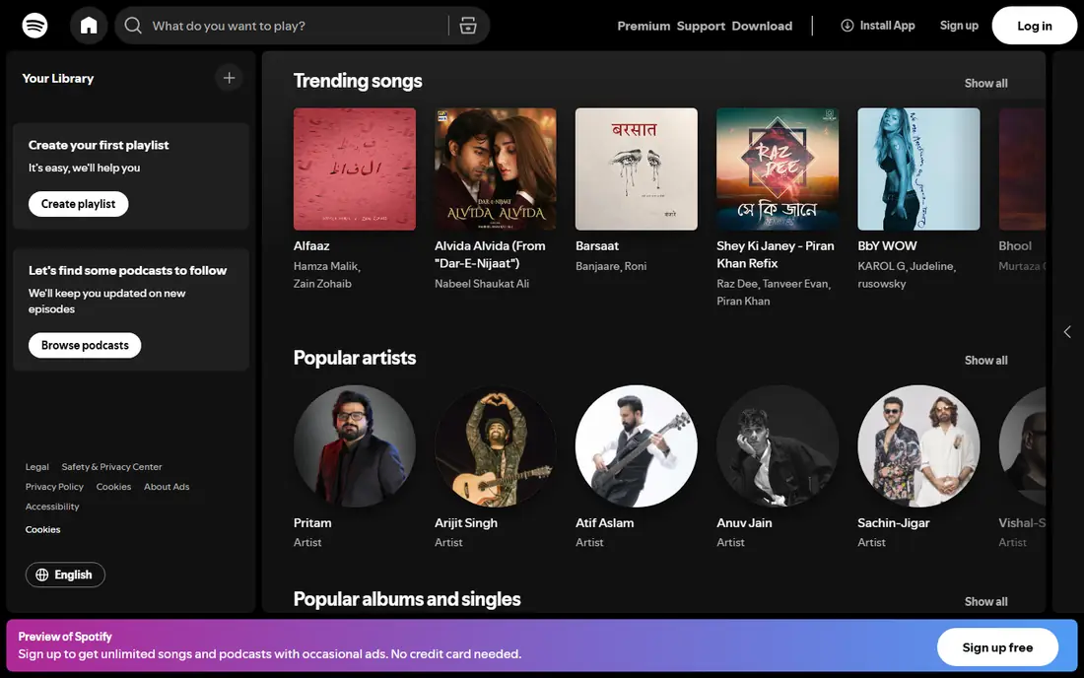Viewport: 1084px width, 678px height.
Task: Open the BbY WOW cover art
Action: point(918,169)
